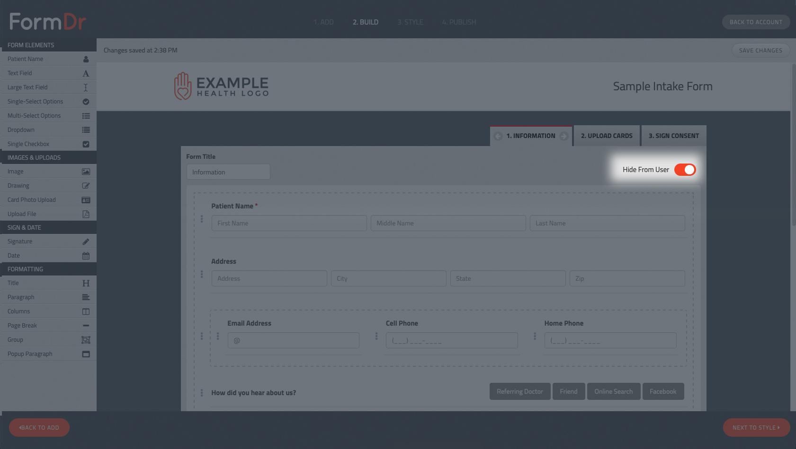Click the page vertical scrollbar
Screen dimensions: 796x449
pyautogui.click(x=794, y=144)
